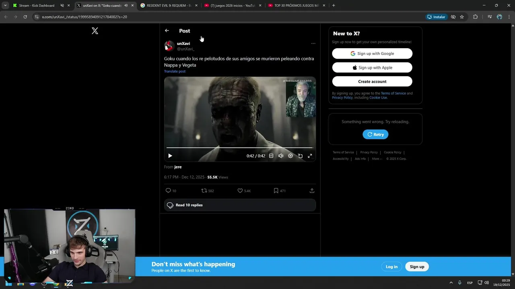The height and width of the screenshot is (289, 515).
Task: Open footer Accessibility link
Action: coord(340,159)
